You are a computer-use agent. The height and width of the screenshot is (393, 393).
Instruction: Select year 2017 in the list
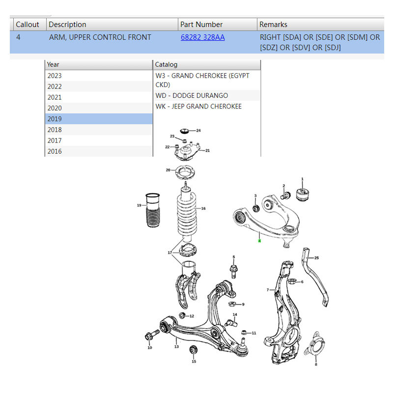pos(99,140)
